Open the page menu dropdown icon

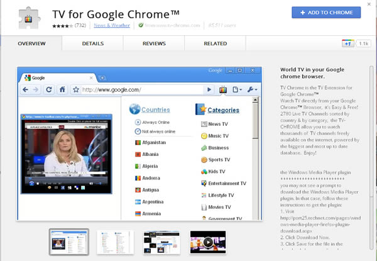pos(237,90)
